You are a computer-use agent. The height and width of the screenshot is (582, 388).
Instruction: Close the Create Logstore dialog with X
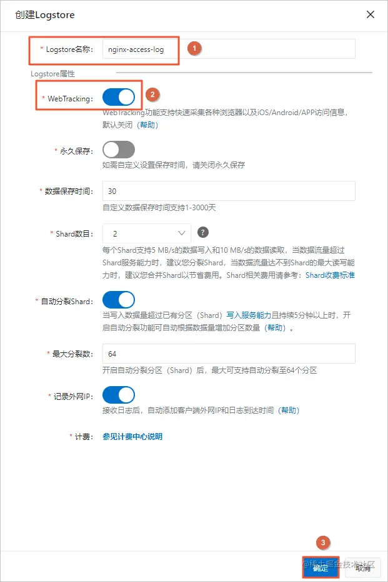point(371,14)
